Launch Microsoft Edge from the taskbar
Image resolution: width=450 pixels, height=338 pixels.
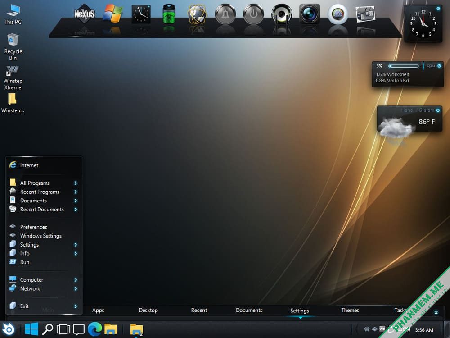pyautogui.click(x=94, y=329)
